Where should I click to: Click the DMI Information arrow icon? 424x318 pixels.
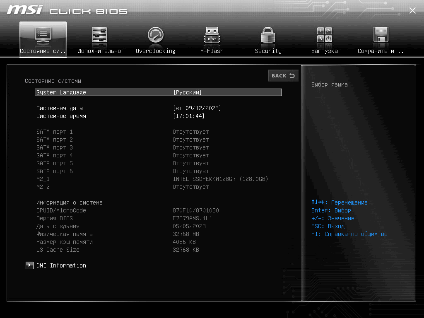click(x=29, y=265)
